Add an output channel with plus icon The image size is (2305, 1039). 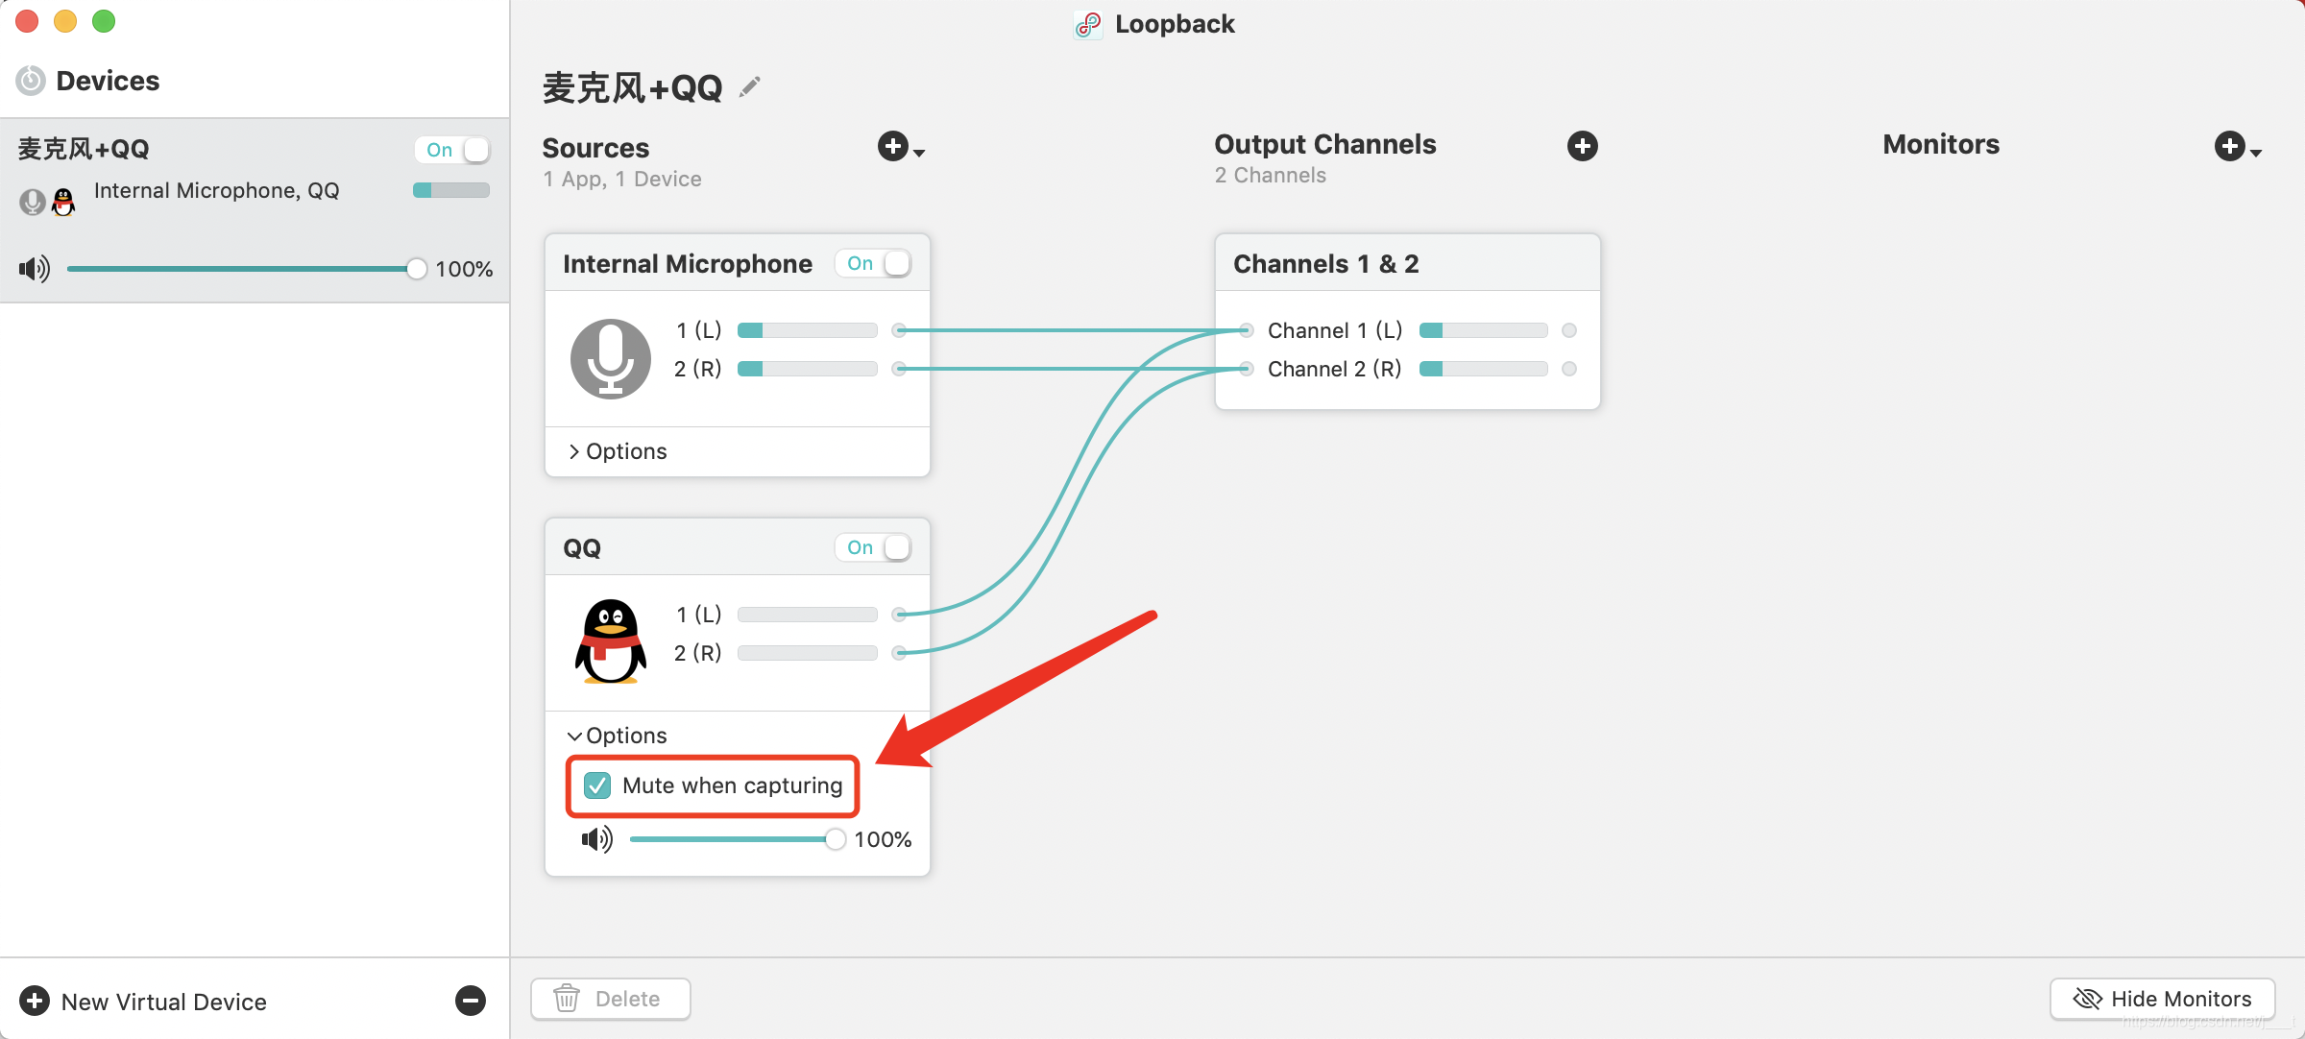1582,146
